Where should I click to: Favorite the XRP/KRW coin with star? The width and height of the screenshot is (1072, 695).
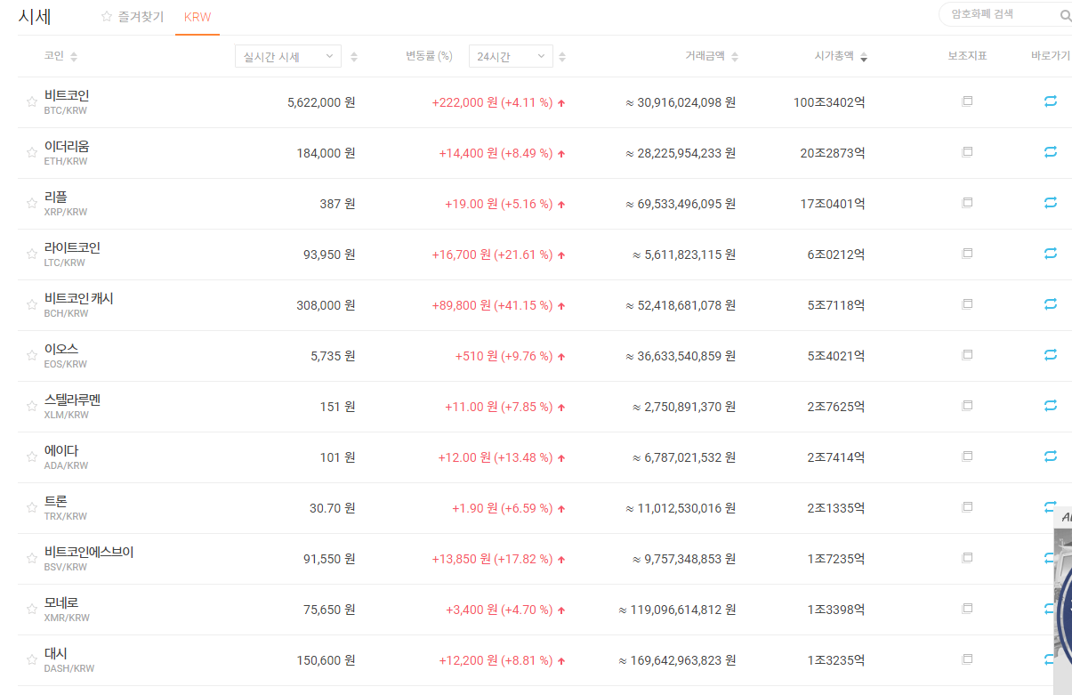click(x=32, y=204)
